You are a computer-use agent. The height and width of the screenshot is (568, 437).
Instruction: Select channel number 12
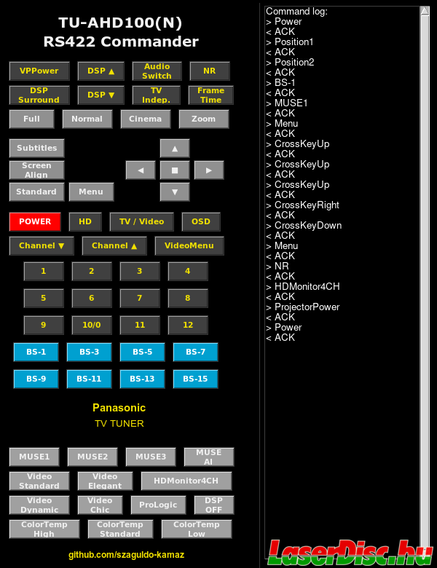click(188, 325)
